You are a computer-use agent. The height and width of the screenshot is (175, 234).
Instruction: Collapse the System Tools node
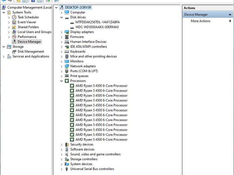coord(4,13)
